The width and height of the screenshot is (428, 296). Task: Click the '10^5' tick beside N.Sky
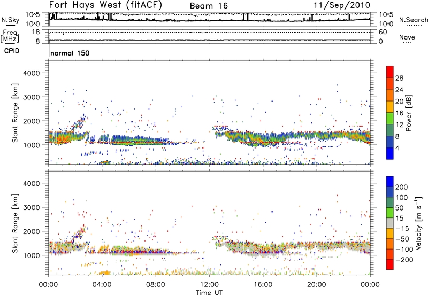point(33,15)
